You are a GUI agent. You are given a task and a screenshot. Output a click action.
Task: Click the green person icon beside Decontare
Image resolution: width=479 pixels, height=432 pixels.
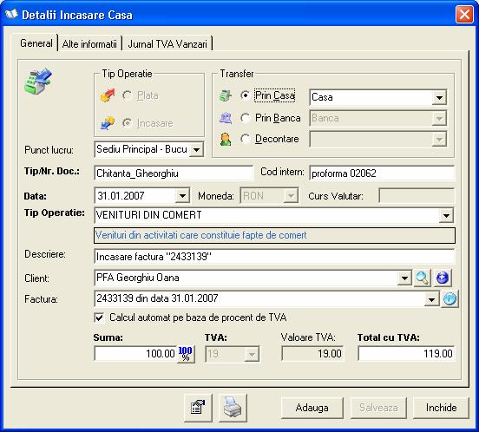[x=226, y=139]
